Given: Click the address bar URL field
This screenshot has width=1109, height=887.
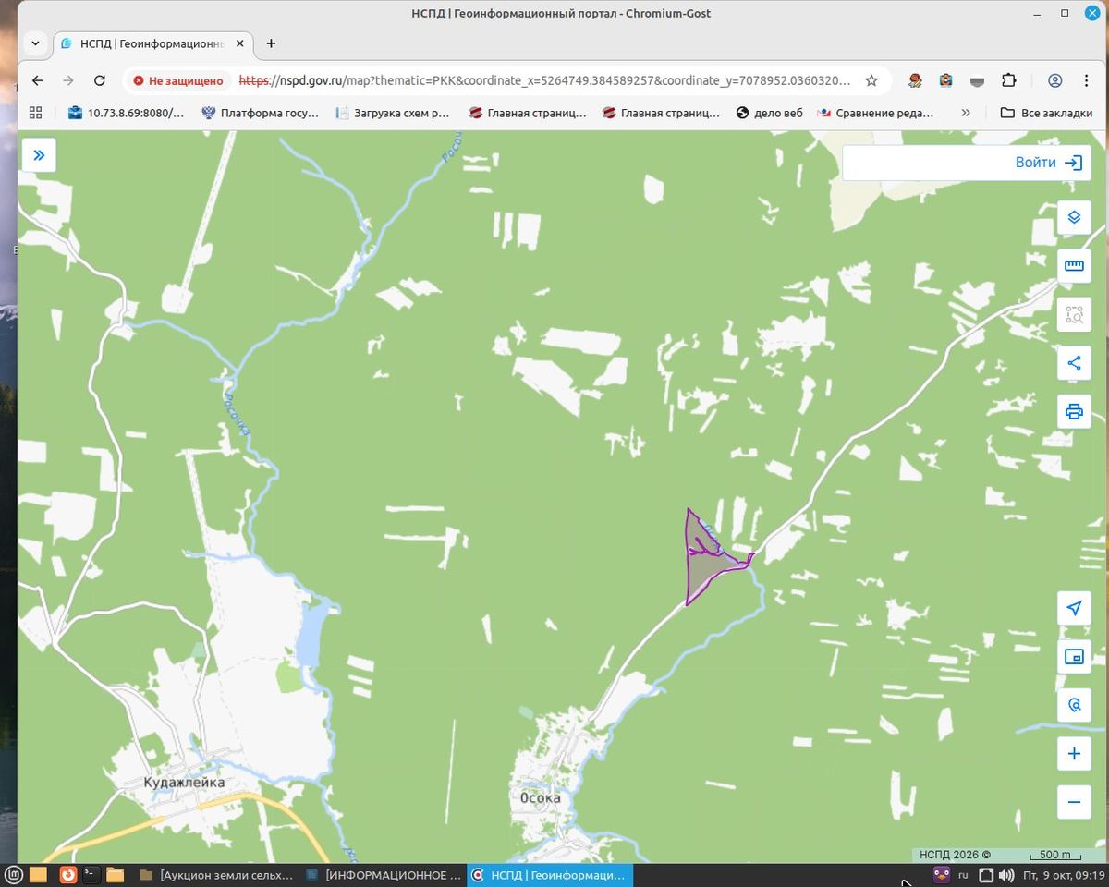Looking at the screenshot, I should pos(545,80).
